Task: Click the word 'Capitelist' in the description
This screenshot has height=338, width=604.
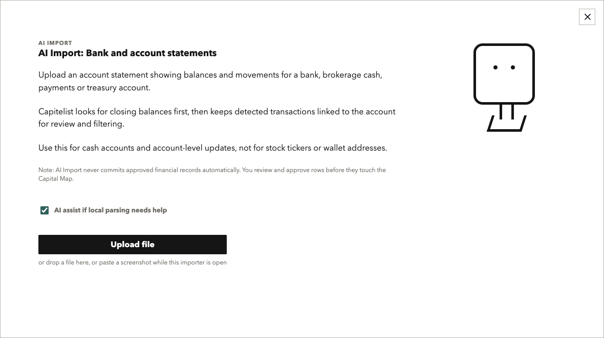Action: pyautogui.click(x=56, y=111)
